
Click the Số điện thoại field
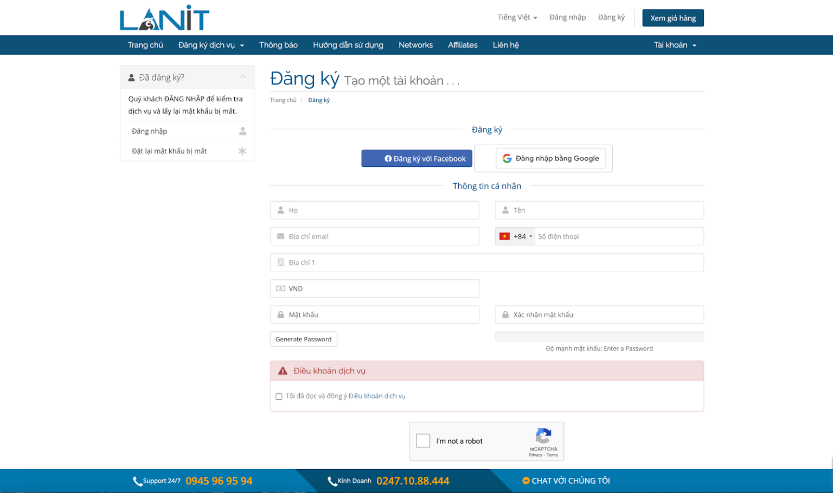[619, 236]
